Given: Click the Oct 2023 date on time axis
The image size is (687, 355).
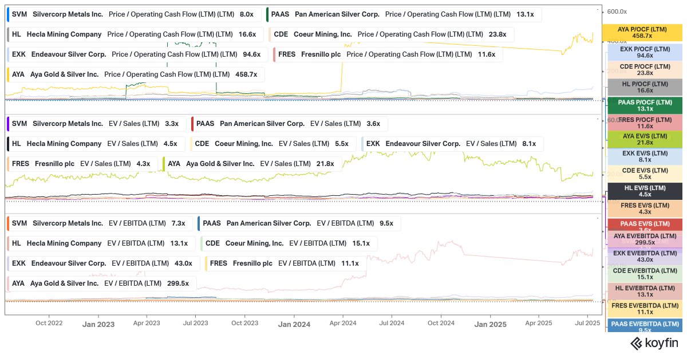Looking at the screenshot, I should pos(244,323).
